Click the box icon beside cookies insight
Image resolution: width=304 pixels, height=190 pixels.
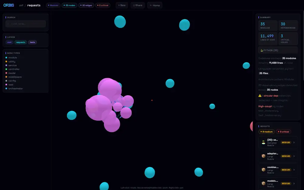click(263, 170)
